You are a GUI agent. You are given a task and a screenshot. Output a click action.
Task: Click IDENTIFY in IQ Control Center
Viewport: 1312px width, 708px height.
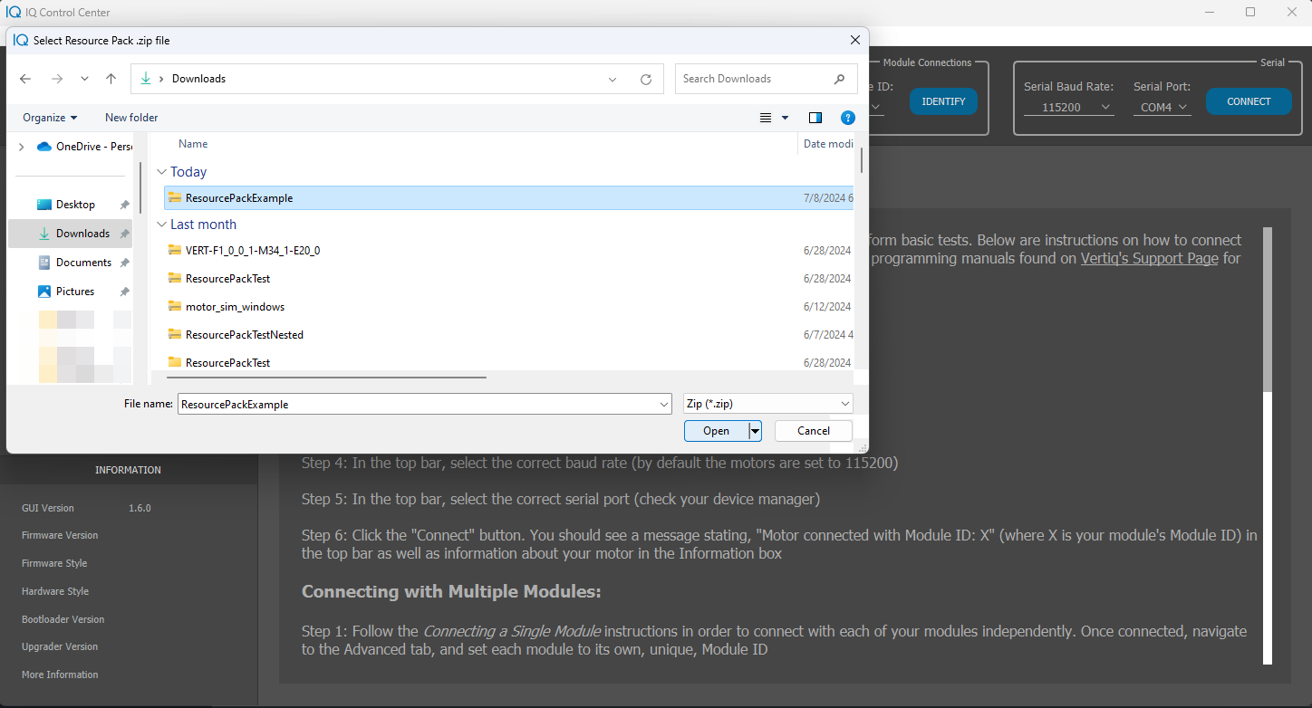943,101
